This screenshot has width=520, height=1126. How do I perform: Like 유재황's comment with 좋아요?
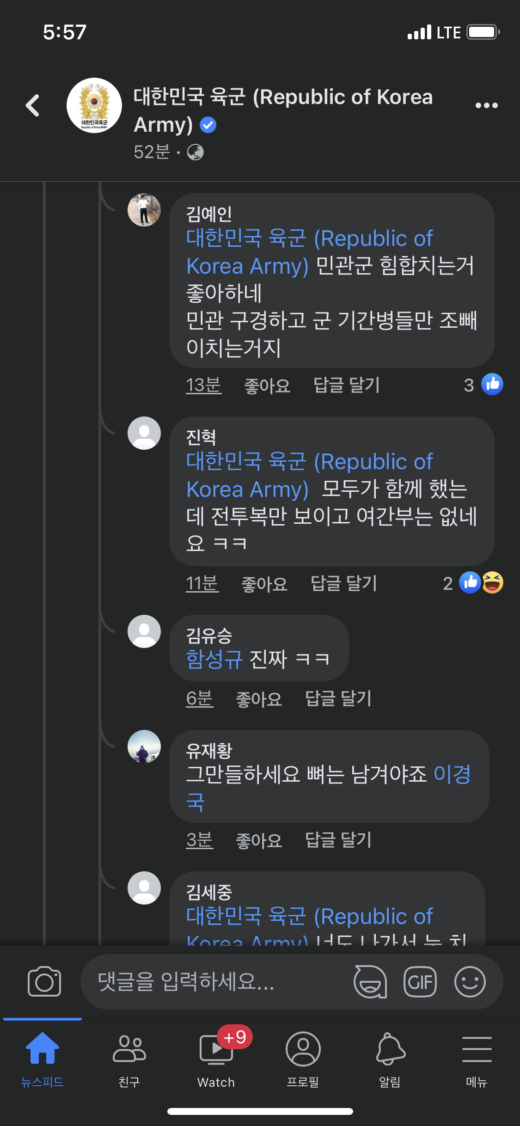coord(259,840)
